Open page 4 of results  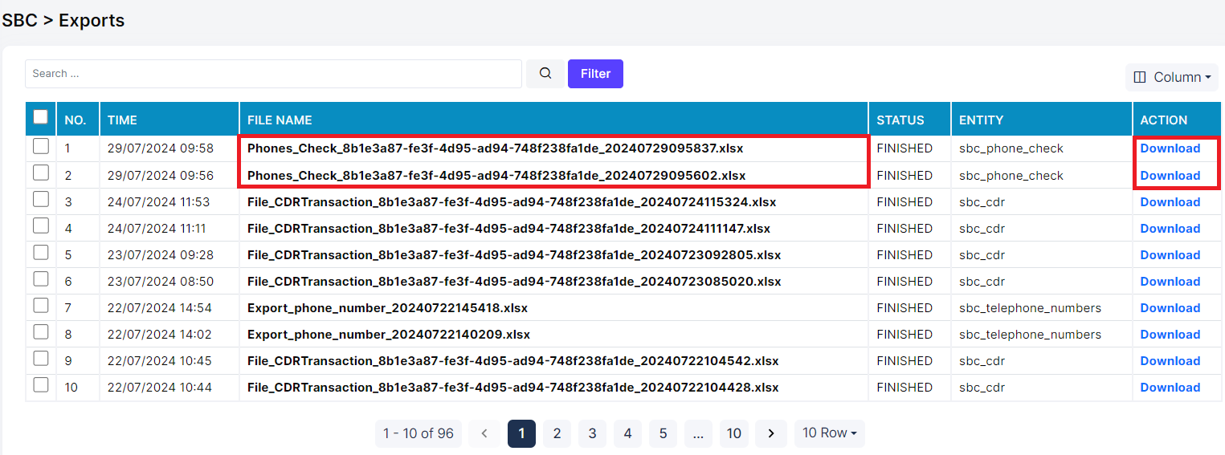tap(627, 433)
